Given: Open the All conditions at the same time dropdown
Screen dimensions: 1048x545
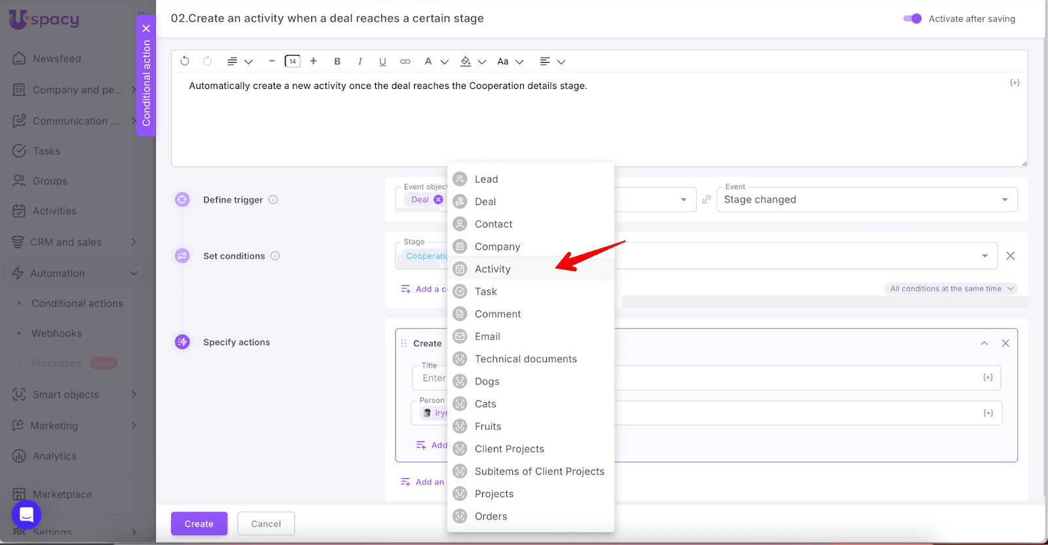Looking at the screenshot, I should pyautogui.click(x=951, y=289).
